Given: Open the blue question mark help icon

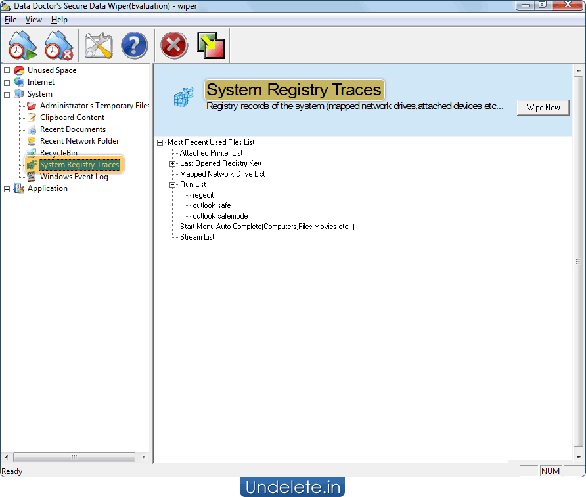Looking at the screenshot, I should click(x=135, y=45).
